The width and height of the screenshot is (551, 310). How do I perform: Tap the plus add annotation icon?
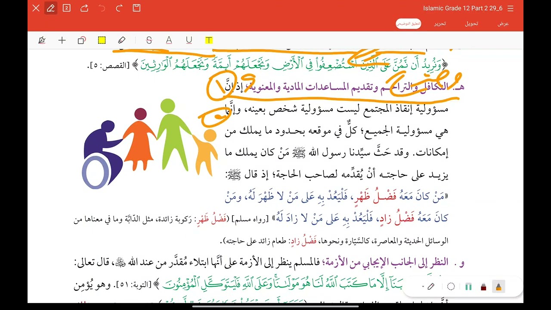(62, 40)
